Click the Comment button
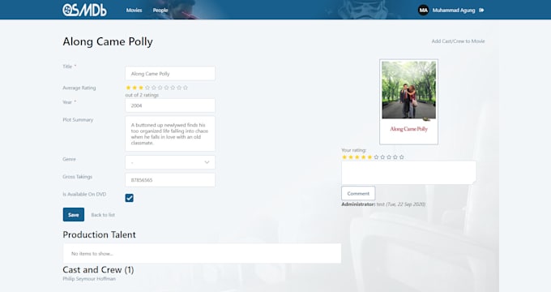Viewport: 551px width, 292px height. click(358, 193)
